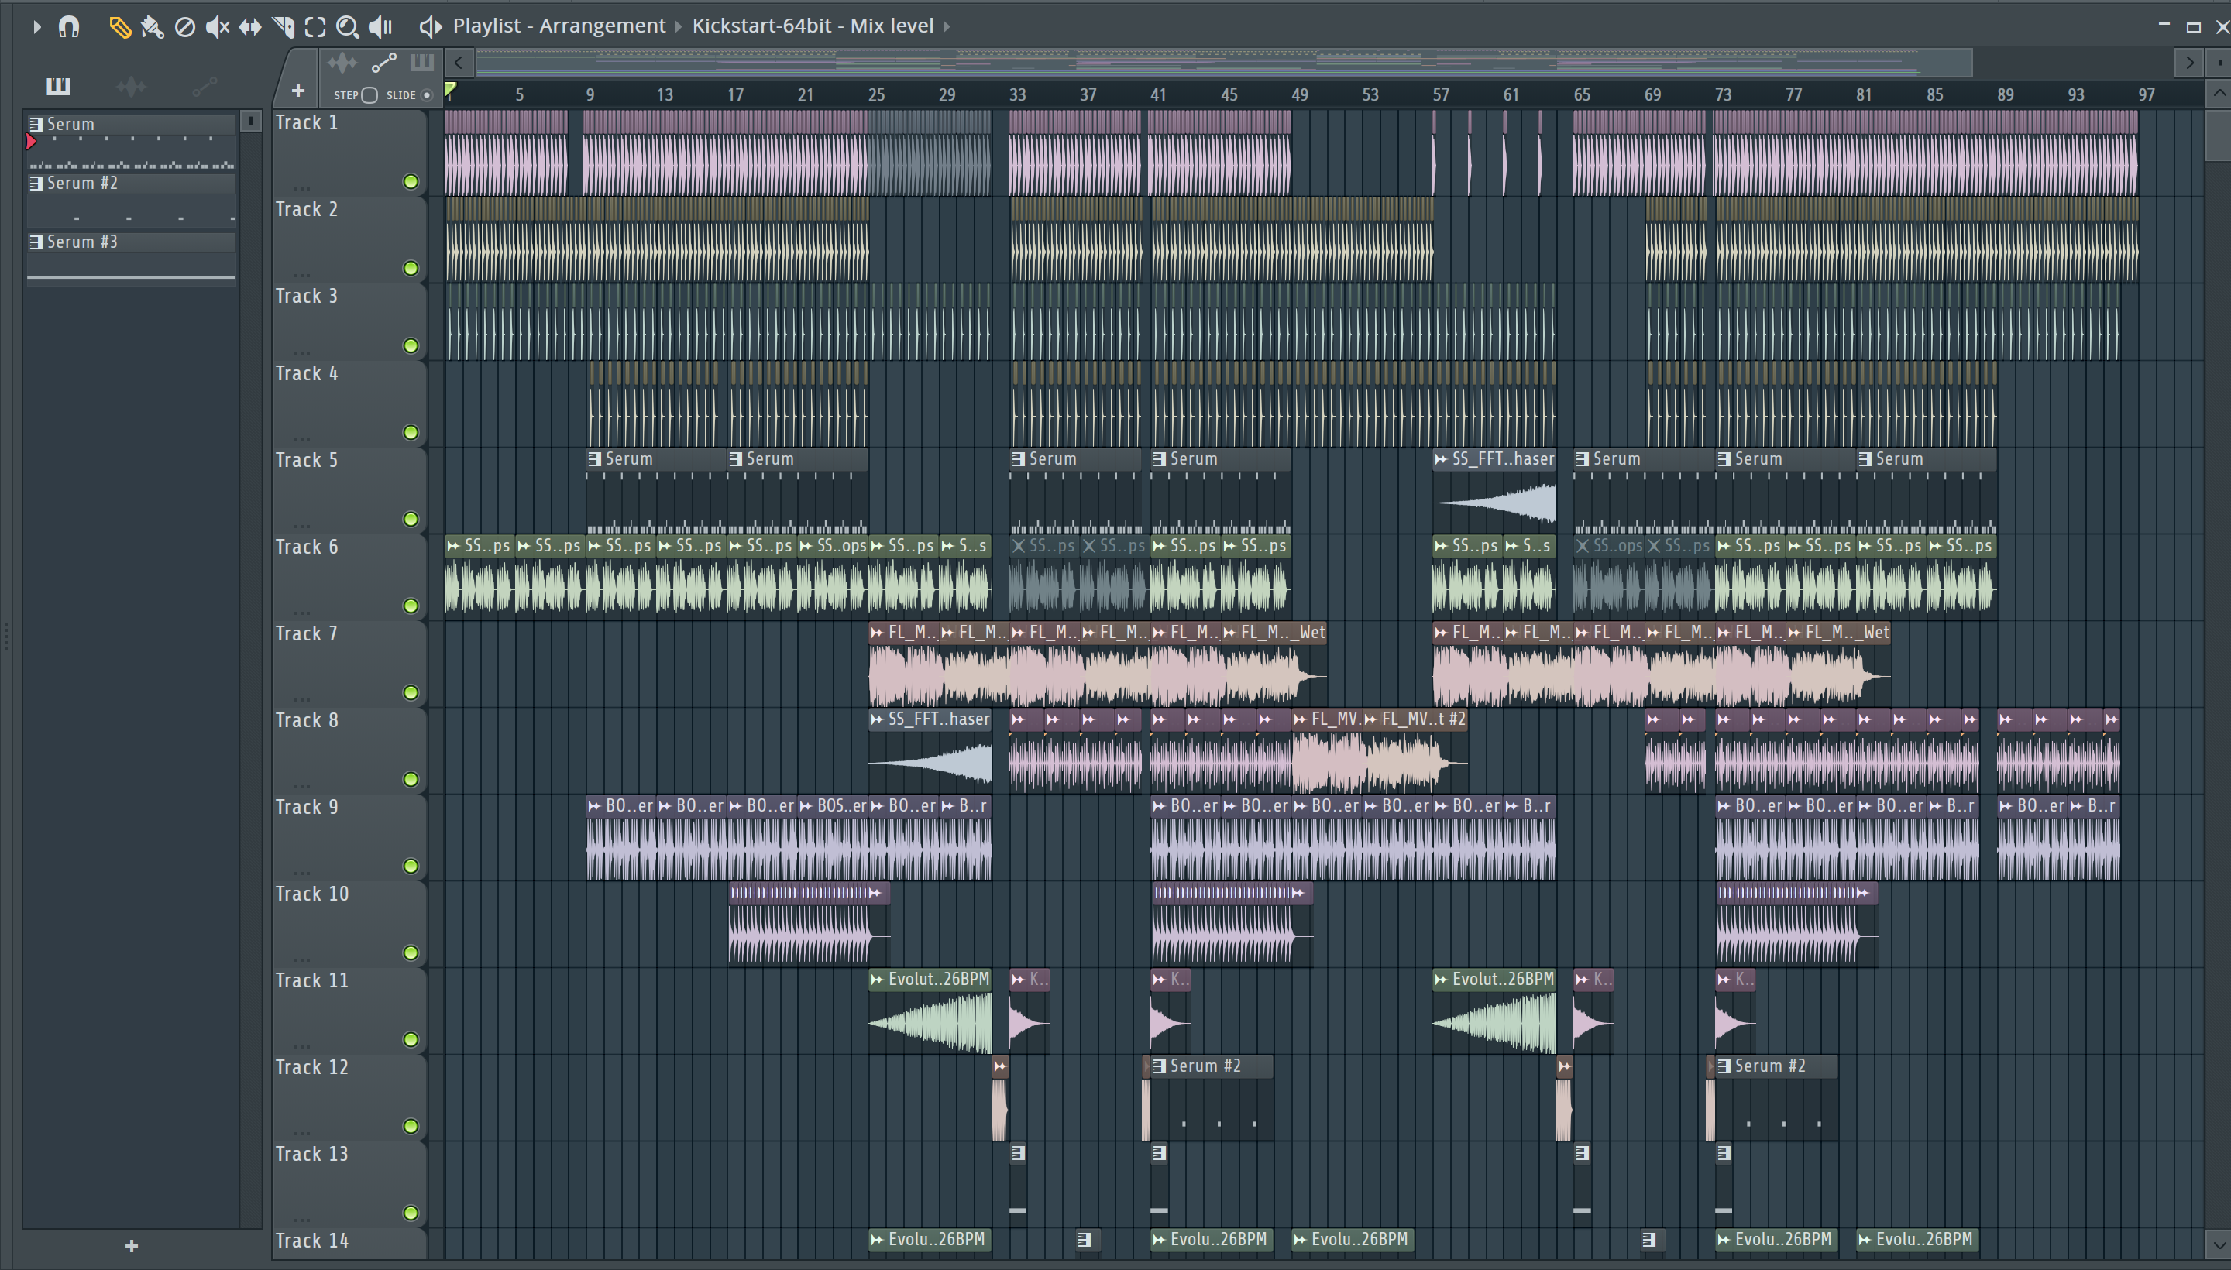Toggle the STEP editing checkbox
This screenshot has width=2231, height=1270.
(x=369, y=95)
